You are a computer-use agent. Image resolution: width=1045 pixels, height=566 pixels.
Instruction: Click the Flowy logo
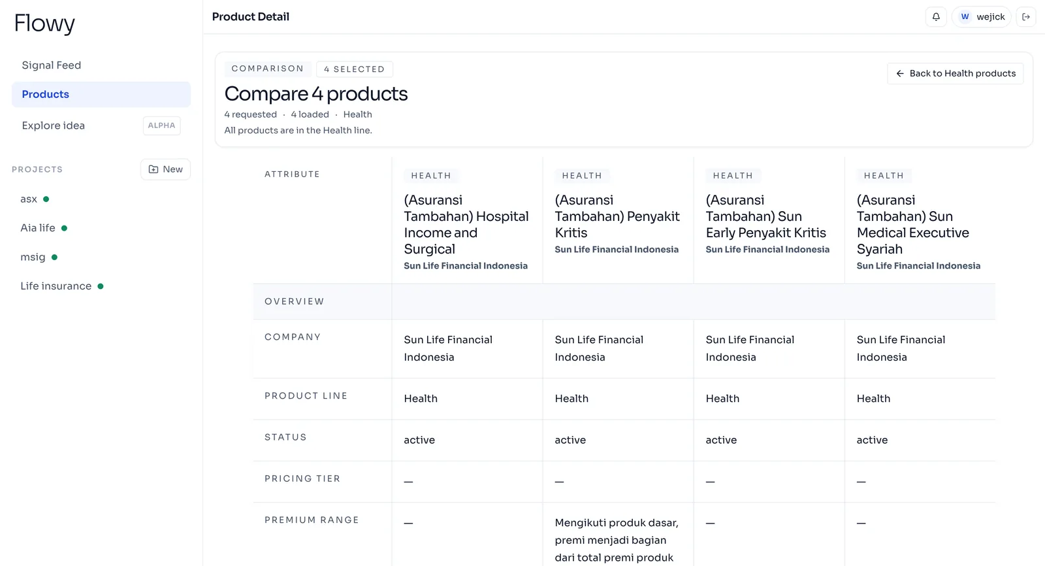tap(44, 24)
